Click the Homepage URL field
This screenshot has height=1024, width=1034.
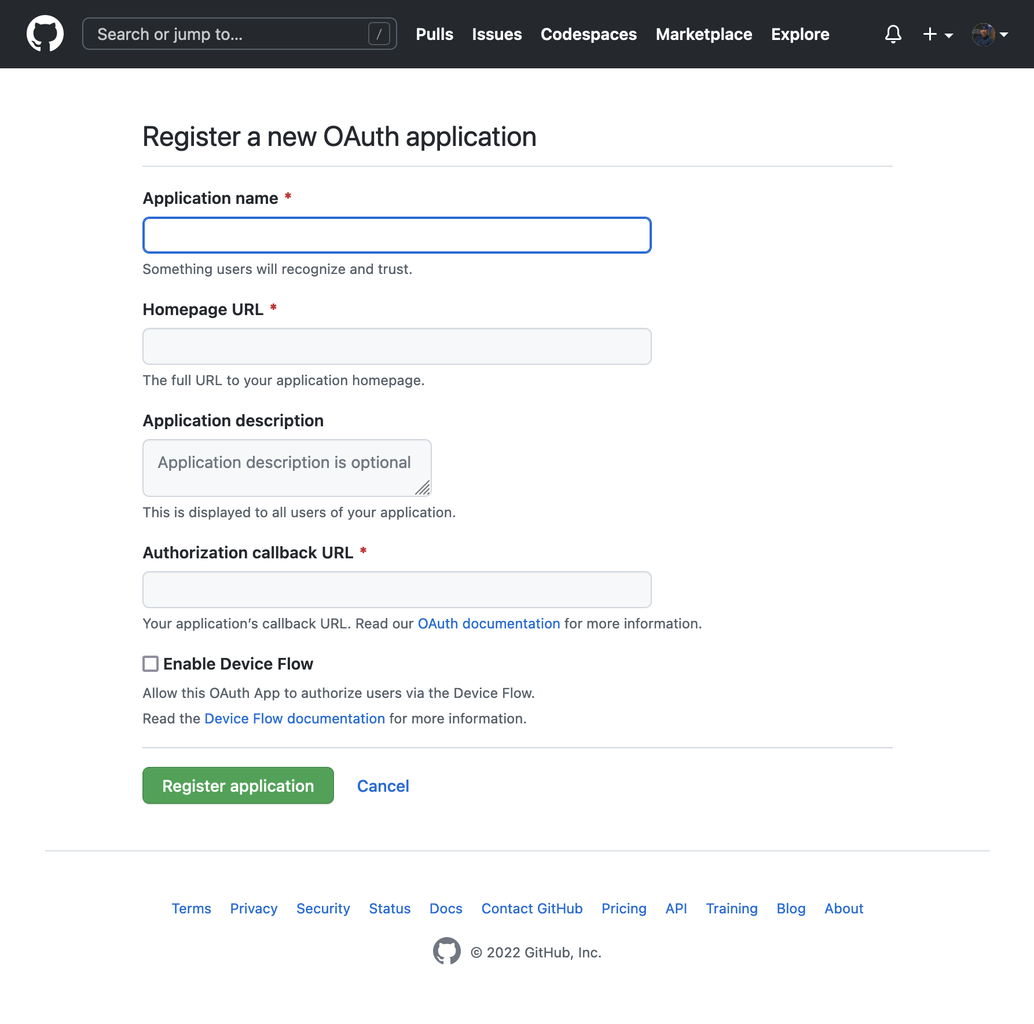pos(397,346)
